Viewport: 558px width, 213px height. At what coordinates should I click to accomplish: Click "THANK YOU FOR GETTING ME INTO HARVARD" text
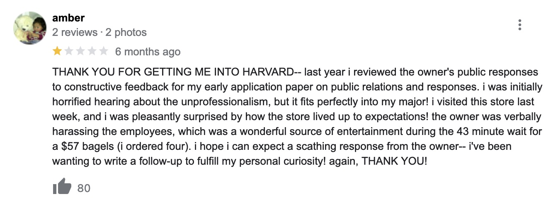[172, 72]
